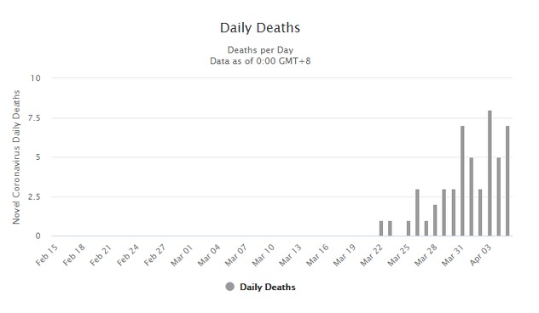Viewport: 539px width, 313px height.
Task: Select the tallest bar on Apr 03
Action: click(x=490, y=174)
